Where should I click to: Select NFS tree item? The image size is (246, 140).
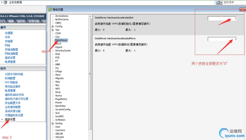(x=57, y=89)
